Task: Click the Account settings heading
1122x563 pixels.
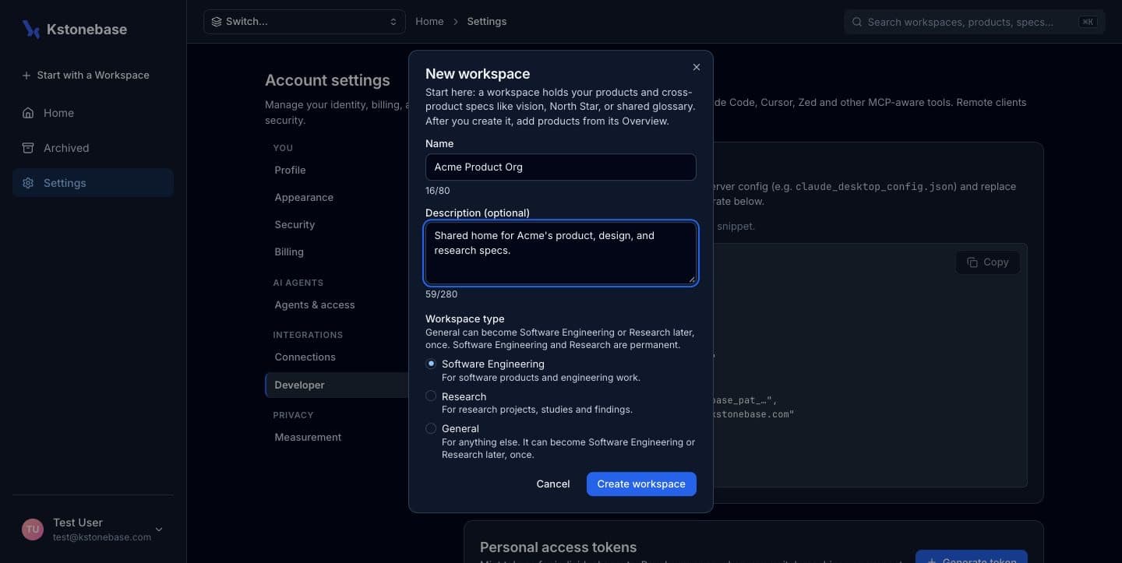Action: point(327,80)
